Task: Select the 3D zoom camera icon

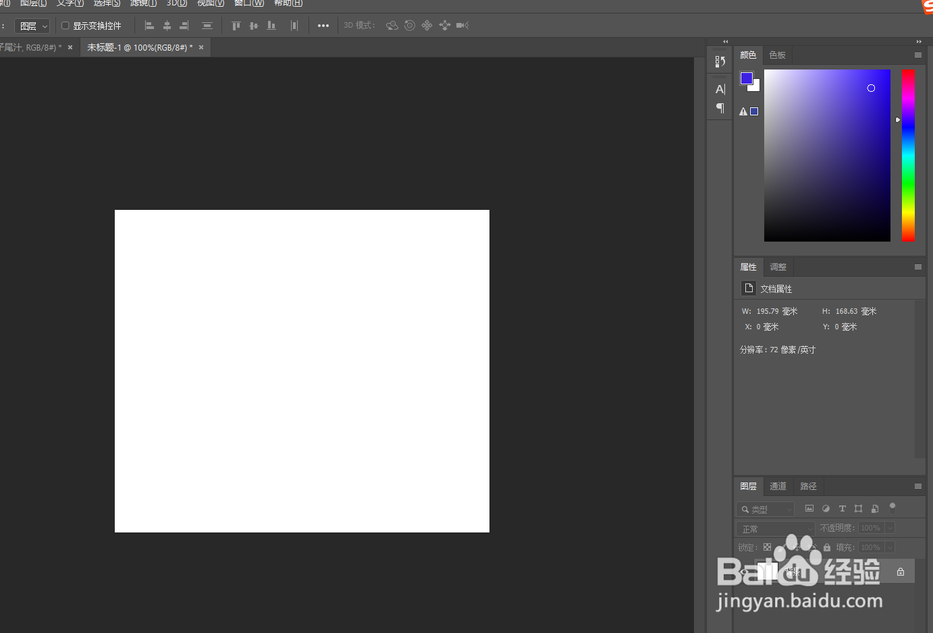Action: (x=462, y=26)
